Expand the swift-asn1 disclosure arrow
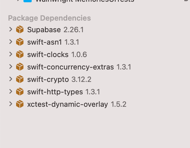This screenshot has height=148, width=190. tap(11, 42)
